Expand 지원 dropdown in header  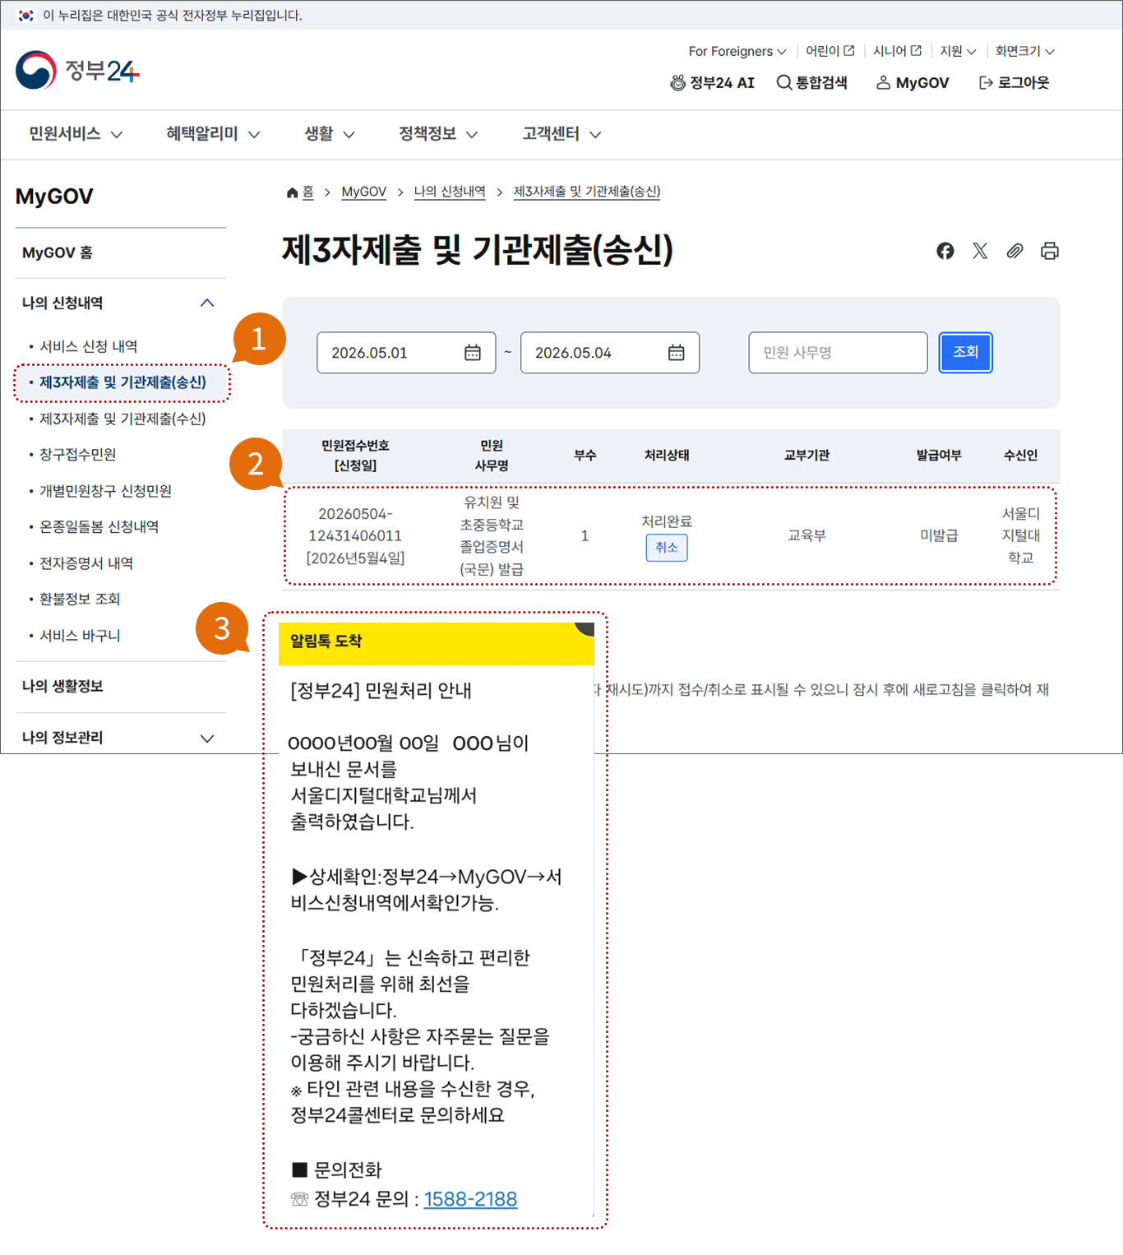(x=959, y=51)
